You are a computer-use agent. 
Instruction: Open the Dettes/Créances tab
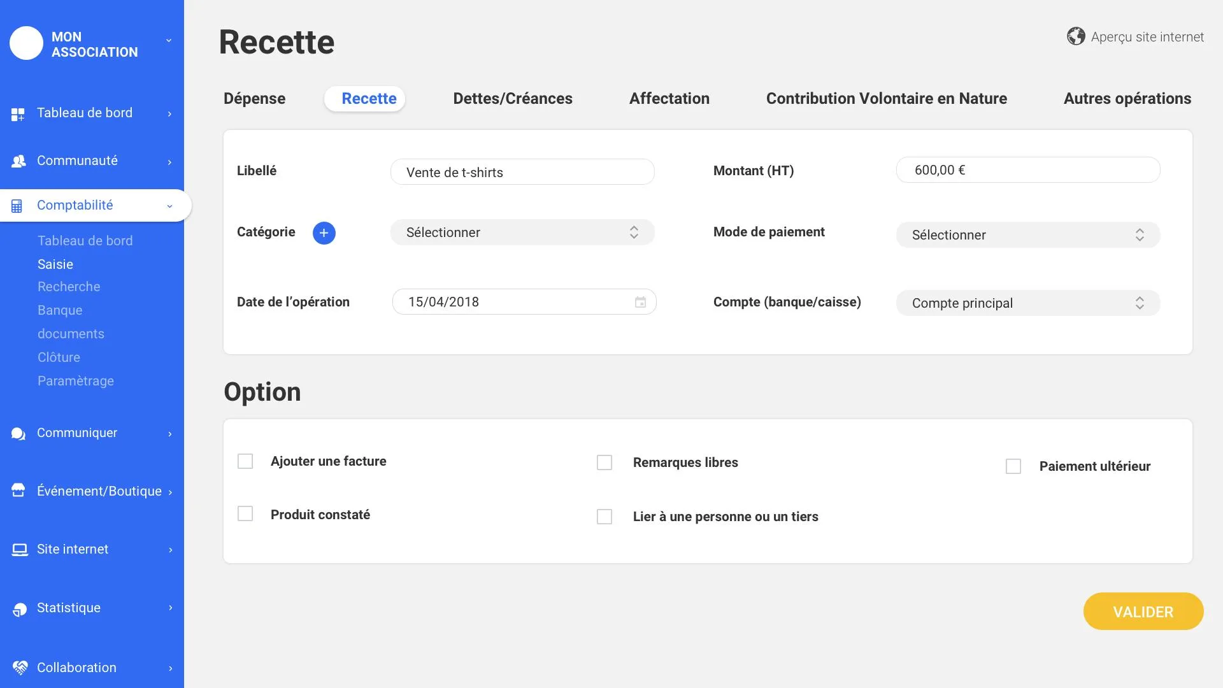[x=513, y=99]
